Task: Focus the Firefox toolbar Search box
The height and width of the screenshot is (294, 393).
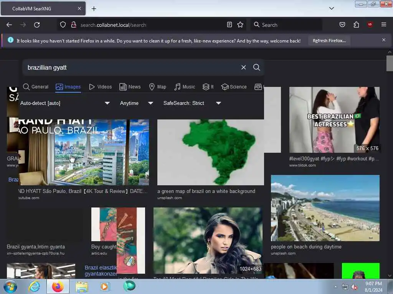Action: [x=286, y=25]
